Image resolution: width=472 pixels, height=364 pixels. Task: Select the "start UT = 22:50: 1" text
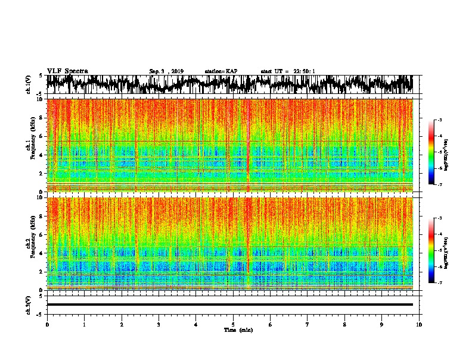[x=288, y=71]
